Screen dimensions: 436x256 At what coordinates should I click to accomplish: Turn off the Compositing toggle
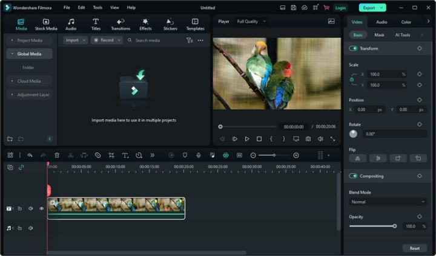pyautogui.click(x=354, y=176)
